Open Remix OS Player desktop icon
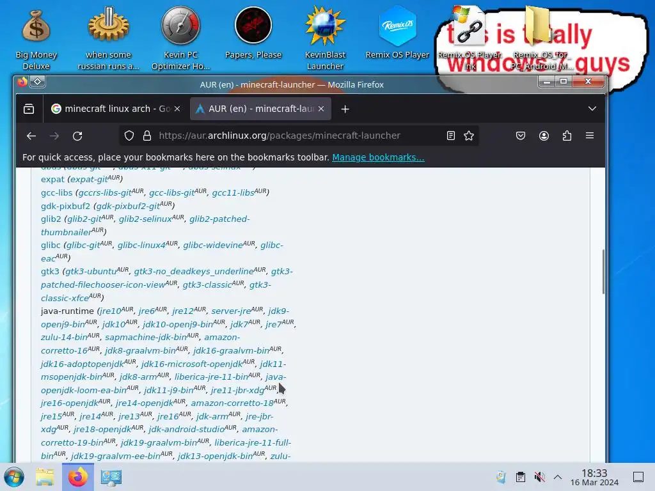The width and height of the screenshot is (655, 491). pyautogui.click(x=397, y=33)
